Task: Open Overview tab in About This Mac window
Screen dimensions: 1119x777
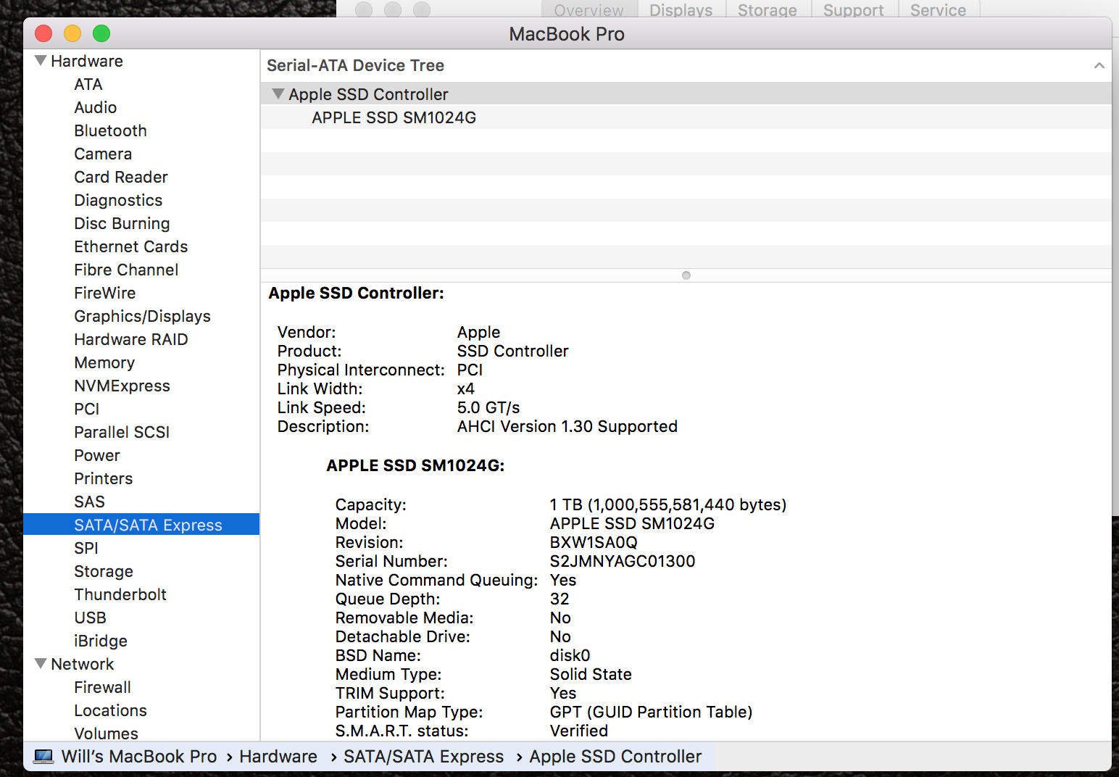Action: (588, 9)
